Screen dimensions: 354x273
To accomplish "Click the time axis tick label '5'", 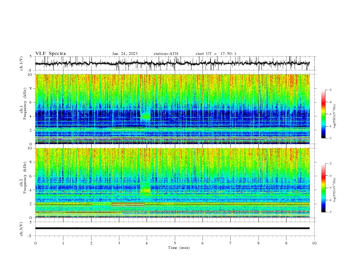I will pyautogui.click(x=175, y=243).
